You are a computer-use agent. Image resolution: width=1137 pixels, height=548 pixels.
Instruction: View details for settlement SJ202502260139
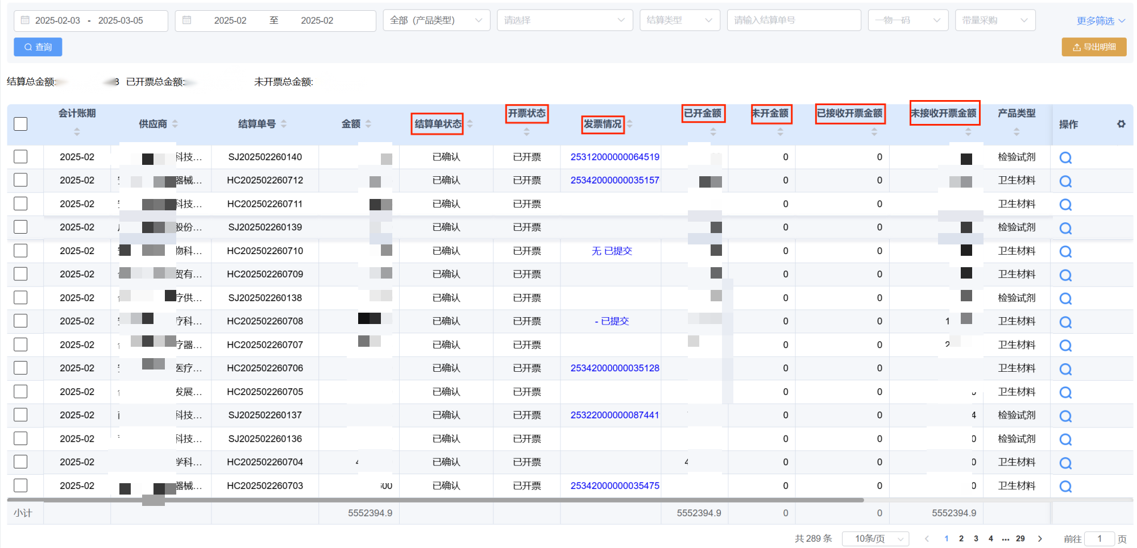pyautogui.click(x=1065, y=228)
